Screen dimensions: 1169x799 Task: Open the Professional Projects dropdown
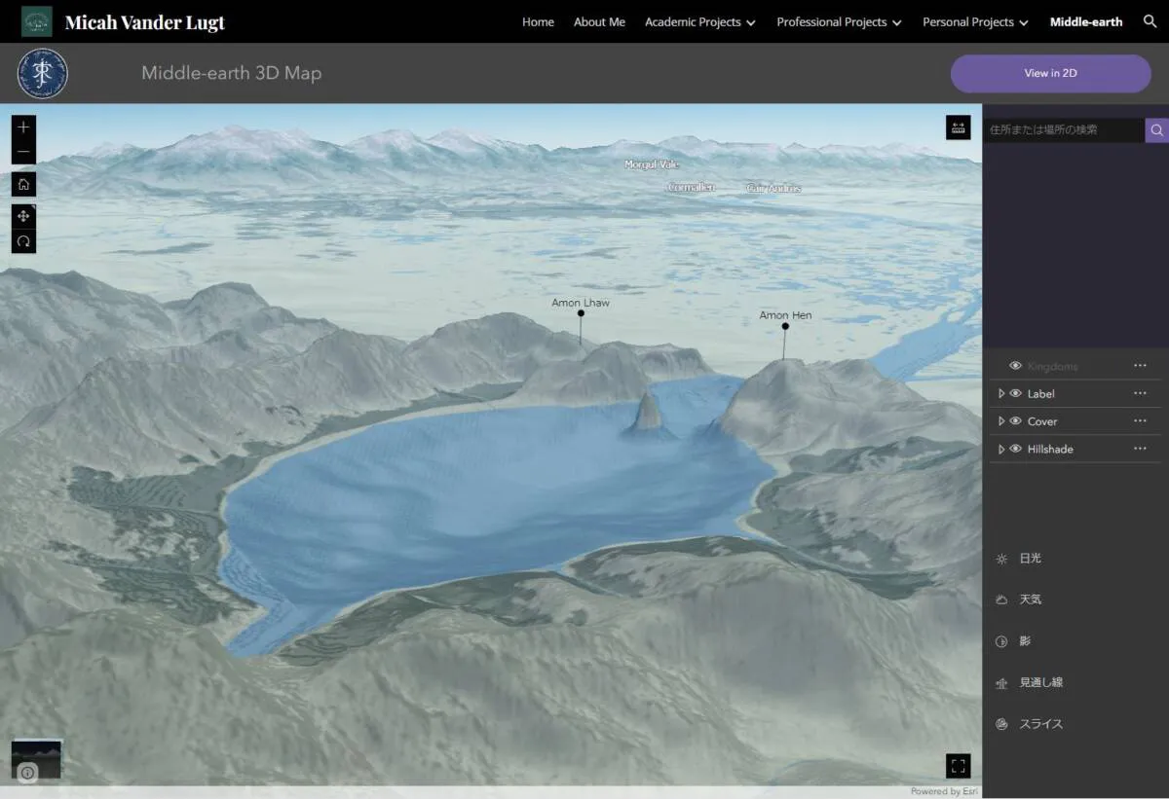[x=839, y=21]
